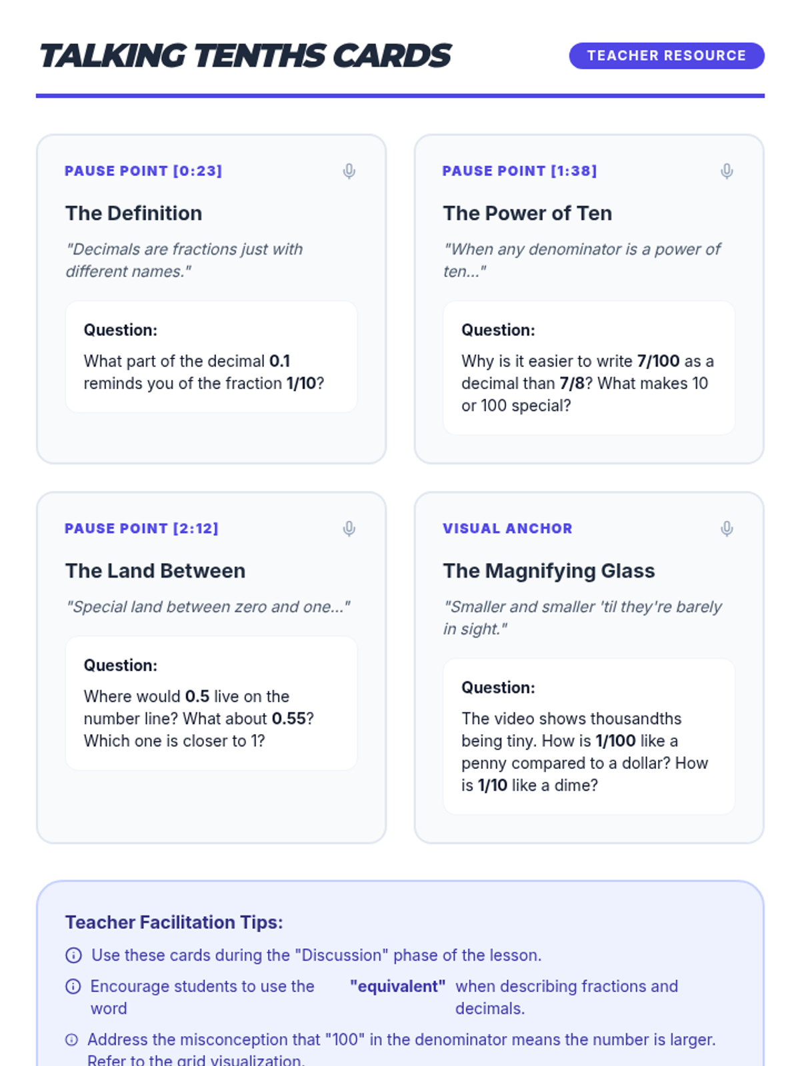Select the Pause Point [0:23] label
The image size is (800, 1066).
pos(143,171)
